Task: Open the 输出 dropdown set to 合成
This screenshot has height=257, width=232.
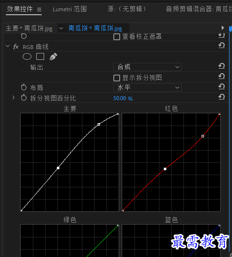Action: tap(148, 67)
